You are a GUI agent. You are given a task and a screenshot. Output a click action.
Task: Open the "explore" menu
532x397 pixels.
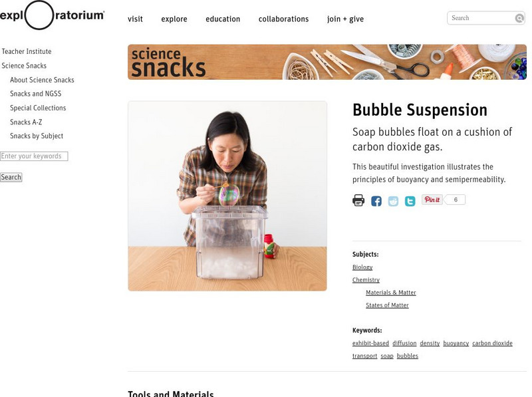click(174, 19)
